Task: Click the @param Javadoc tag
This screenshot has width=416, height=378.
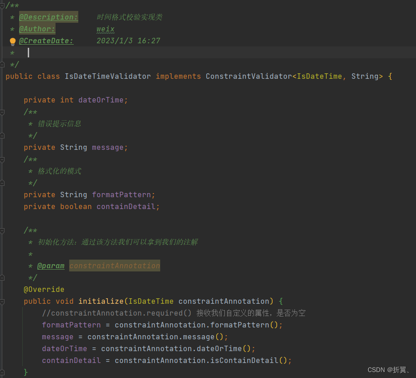Action: [x=51, y=266]
